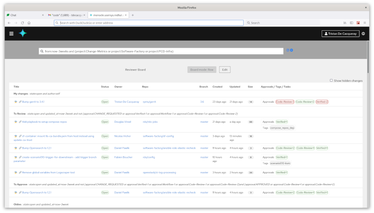
Task: Open a new browser tab
Action: click(133, 15)
